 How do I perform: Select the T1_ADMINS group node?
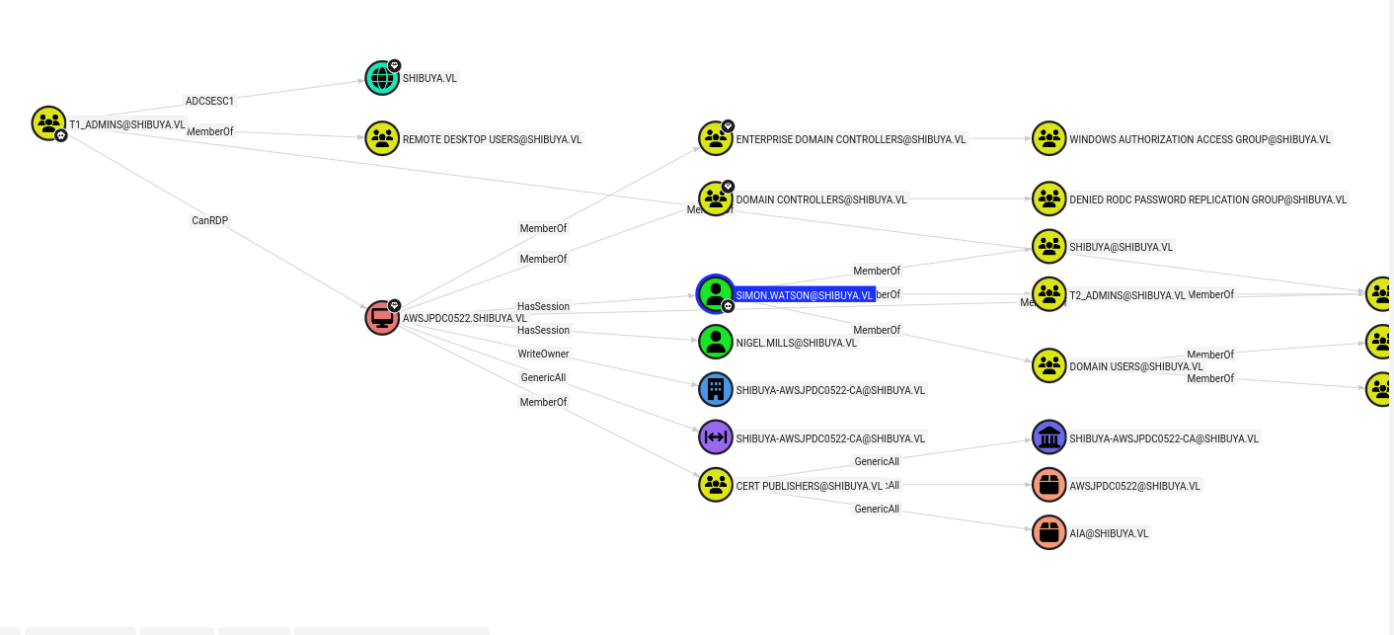click(48, 123)
